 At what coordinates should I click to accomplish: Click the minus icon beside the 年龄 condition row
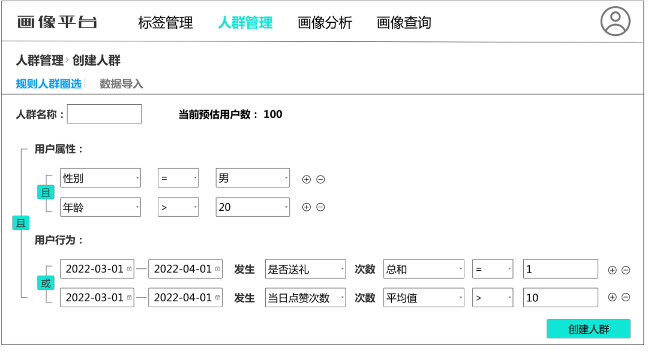322,207
